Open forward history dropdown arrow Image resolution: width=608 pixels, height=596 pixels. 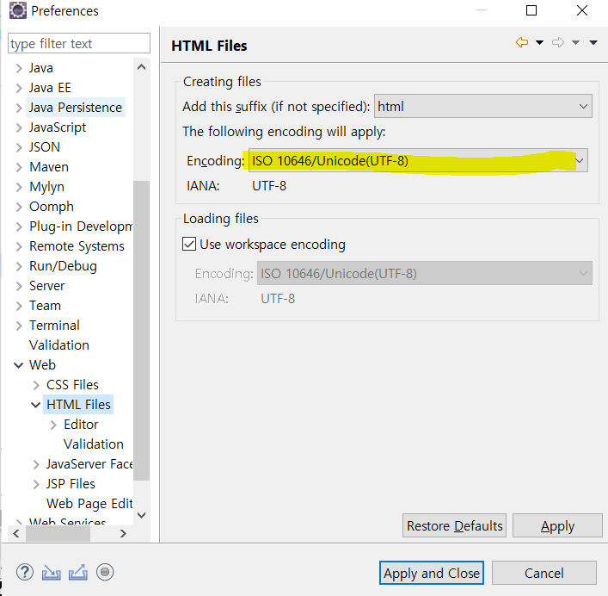coord(576,42)
